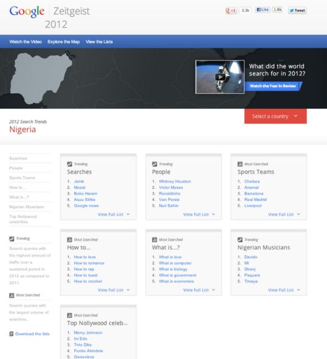Open the Google news search link
The width and height of the screenshot is (327, 359).
point(86,206)
